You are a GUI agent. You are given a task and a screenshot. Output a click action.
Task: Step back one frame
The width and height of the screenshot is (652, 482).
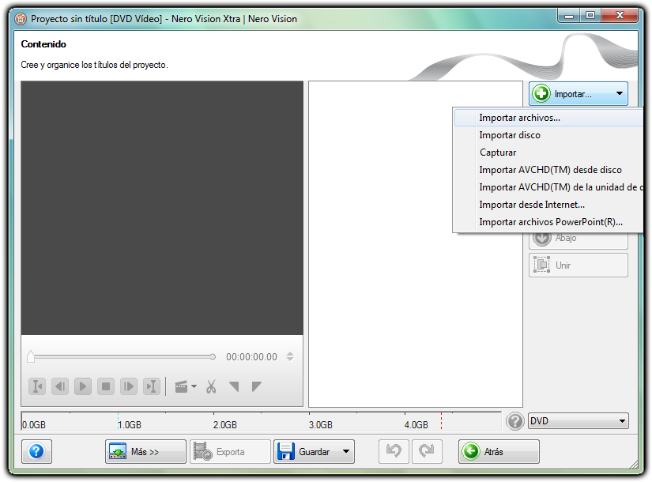click(60, 386)
